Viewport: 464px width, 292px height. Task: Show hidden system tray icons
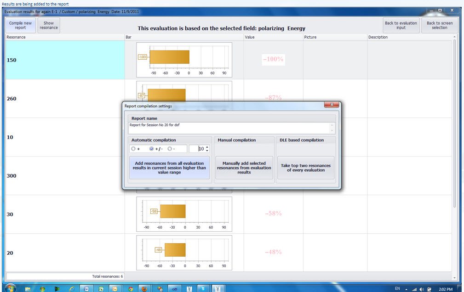point(407,289)
